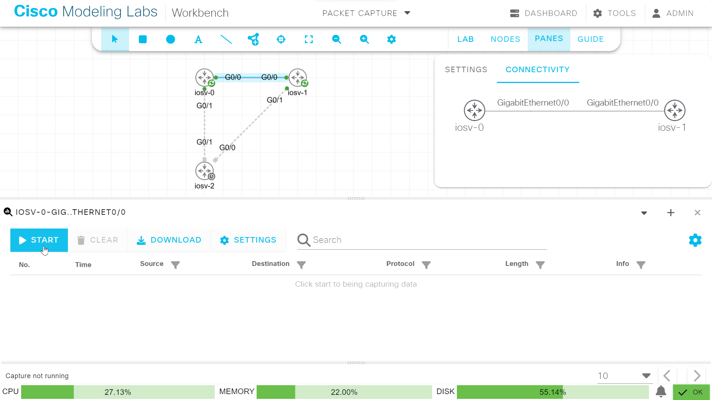712x400 pixels.
Task: Open the packet capture settings gear on the right
Action: click(x=695, y=240)
